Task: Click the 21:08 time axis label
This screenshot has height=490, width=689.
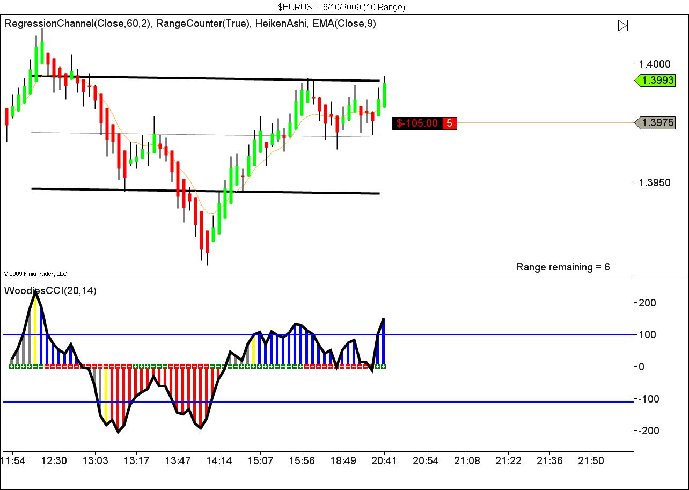Action: coord(467,460)
